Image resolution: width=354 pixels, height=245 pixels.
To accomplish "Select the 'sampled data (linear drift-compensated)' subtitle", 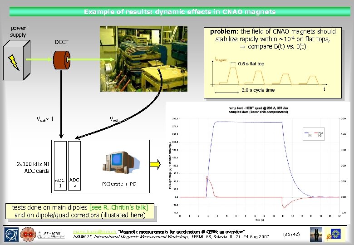I will [258, 112].
